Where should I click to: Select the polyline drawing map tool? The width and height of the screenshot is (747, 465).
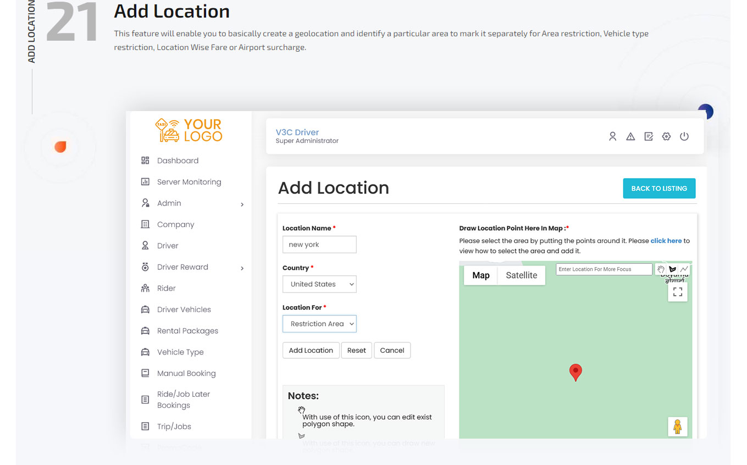(684, 269)
